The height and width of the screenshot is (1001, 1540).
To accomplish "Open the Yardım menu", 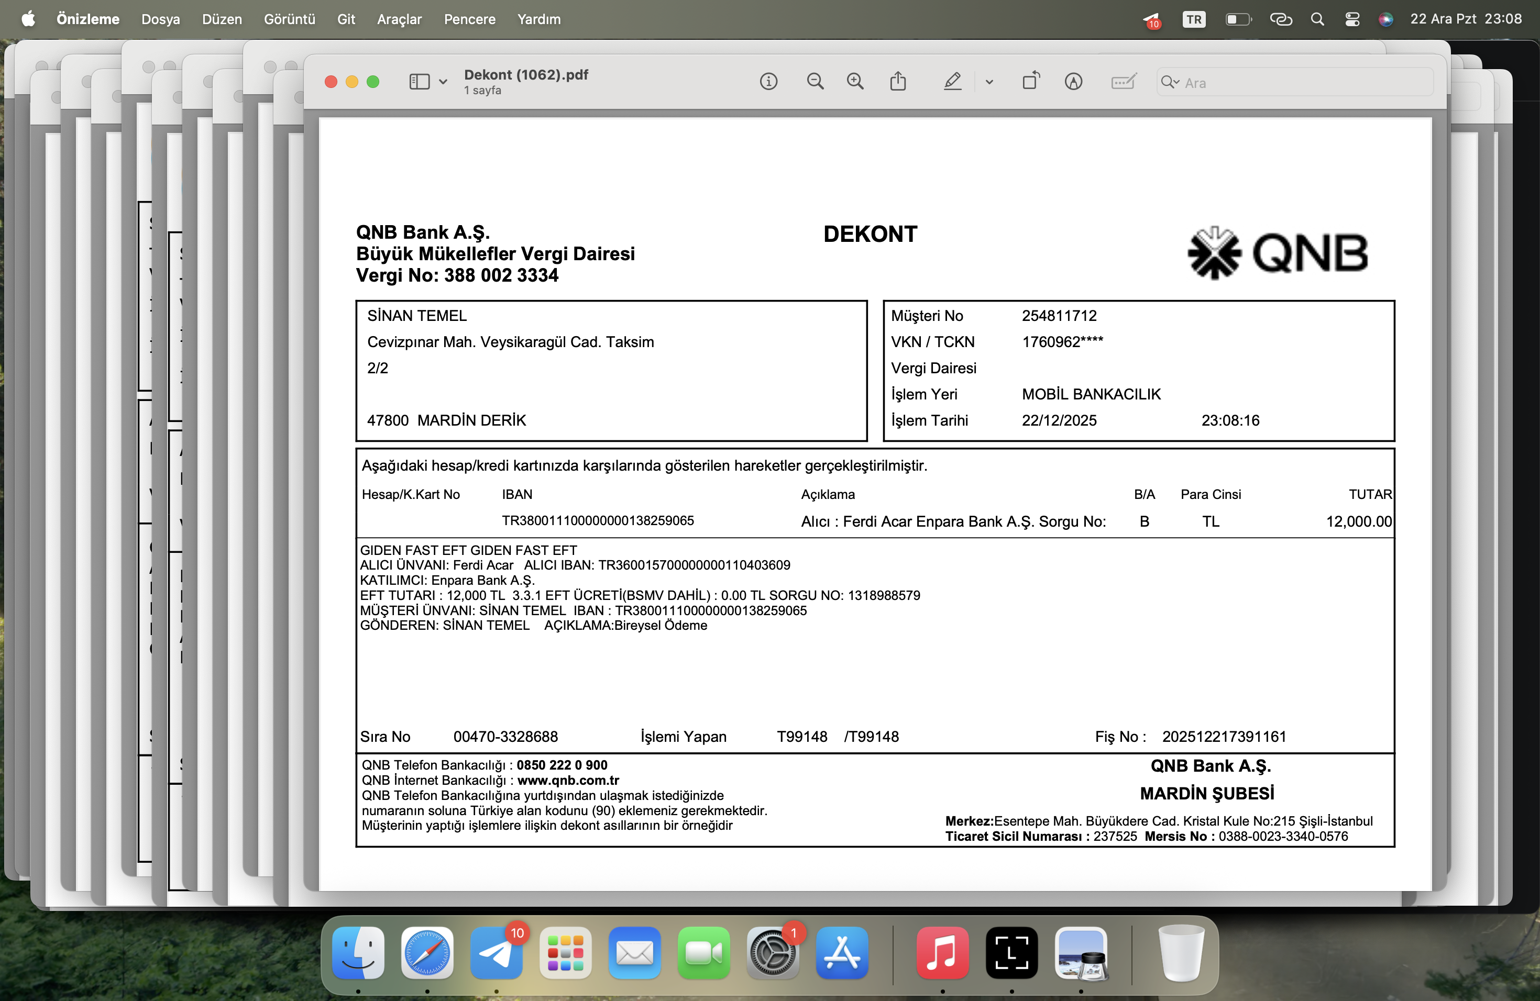I will (x=539, y=19).
